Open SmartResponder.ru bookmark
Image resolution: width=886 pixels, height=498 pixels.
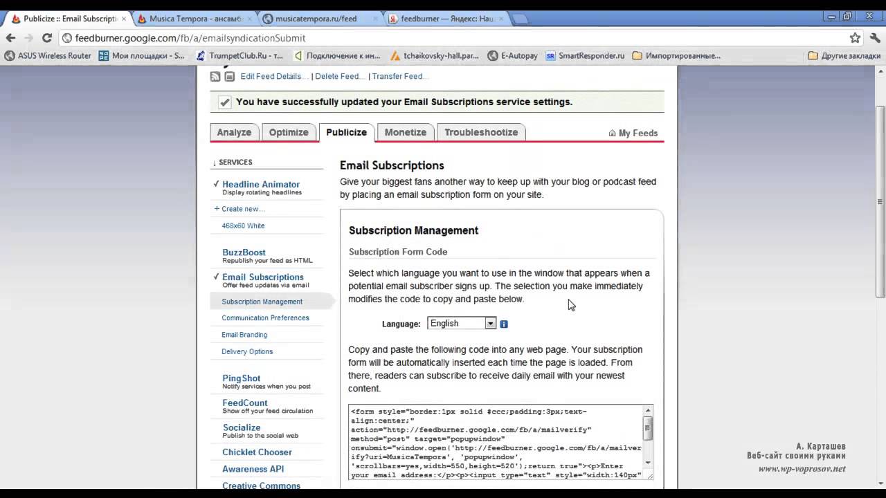[x=585, y=55]
